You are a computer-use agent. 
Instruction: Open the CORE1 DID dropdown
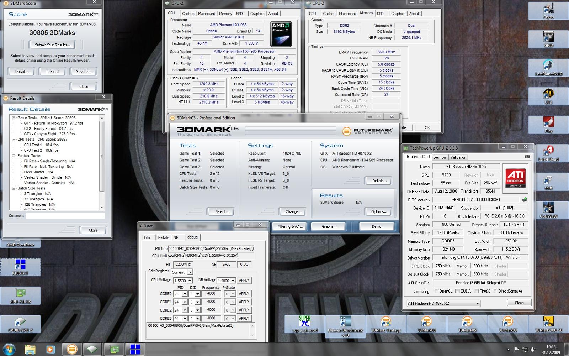pos(194,302)
